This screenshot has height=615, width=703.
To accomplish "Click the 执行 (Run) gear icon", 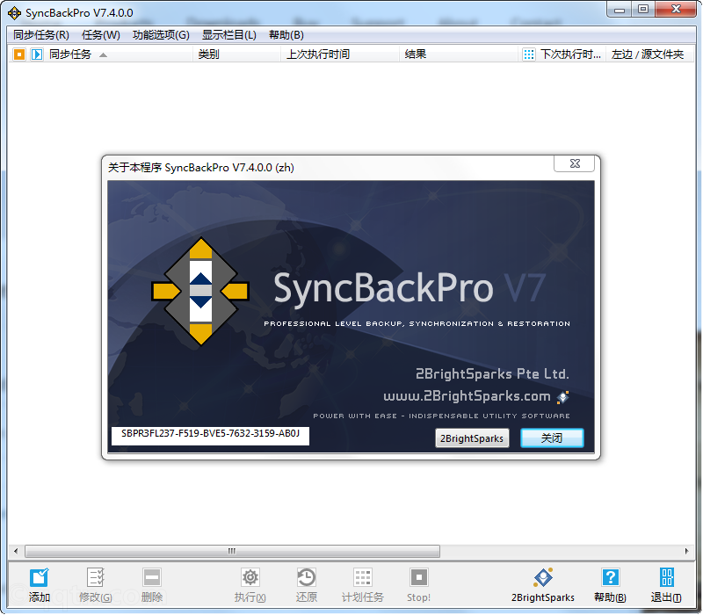I will tap(250, 577).
